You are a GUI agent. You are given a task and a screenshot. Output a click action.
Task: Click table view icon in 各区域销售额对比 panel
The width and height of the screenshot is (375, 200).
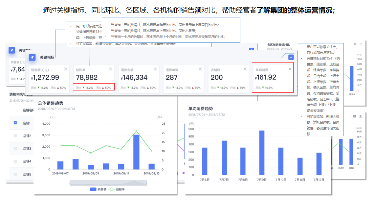355,44
